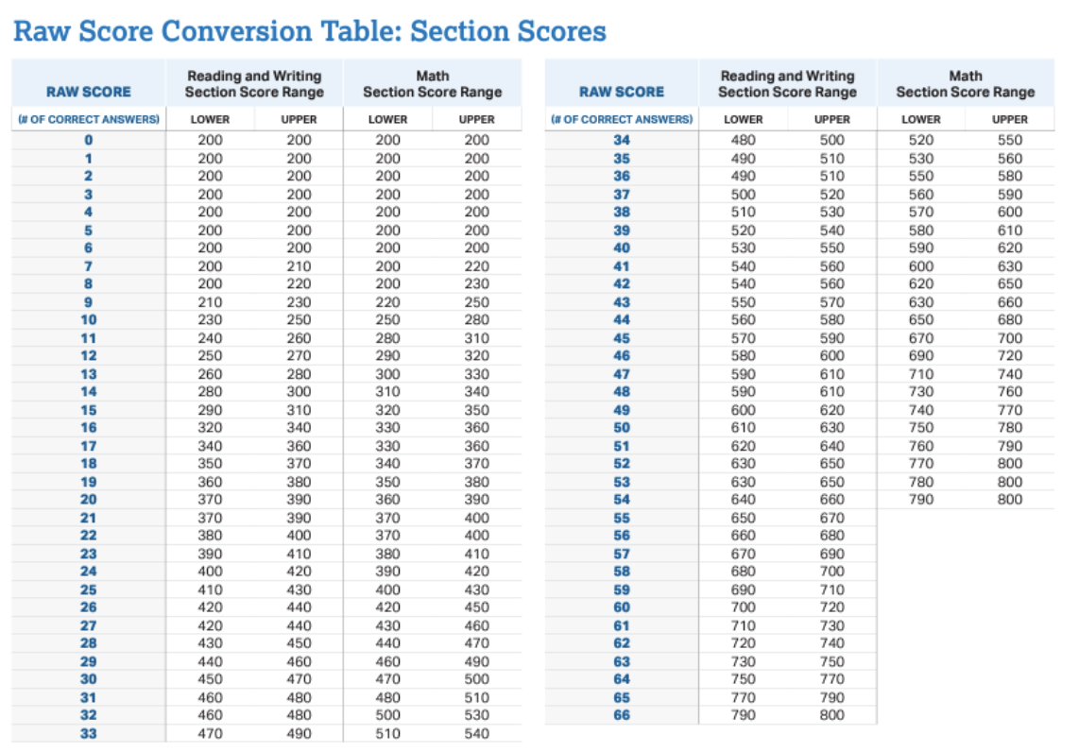Click the right table's RAW SCORE header
The height and width of the screenshot is (752, 1079).
[x=622, y=92]
